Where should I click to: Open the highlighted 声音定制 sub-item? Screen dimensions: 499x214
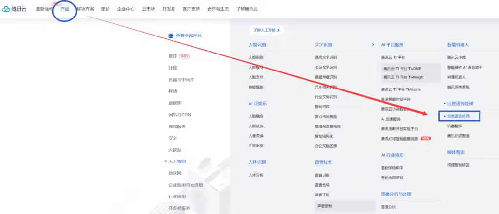pyautogui.click(x=345, y=206)
